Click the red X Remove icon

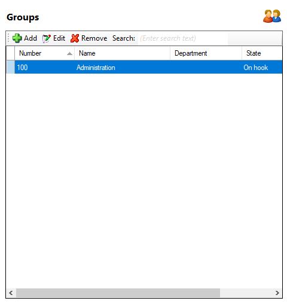click(x=75, y=38)
